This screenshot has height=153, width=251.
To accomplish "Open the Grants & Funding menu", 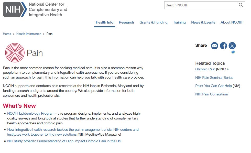I will coord(154,23).
